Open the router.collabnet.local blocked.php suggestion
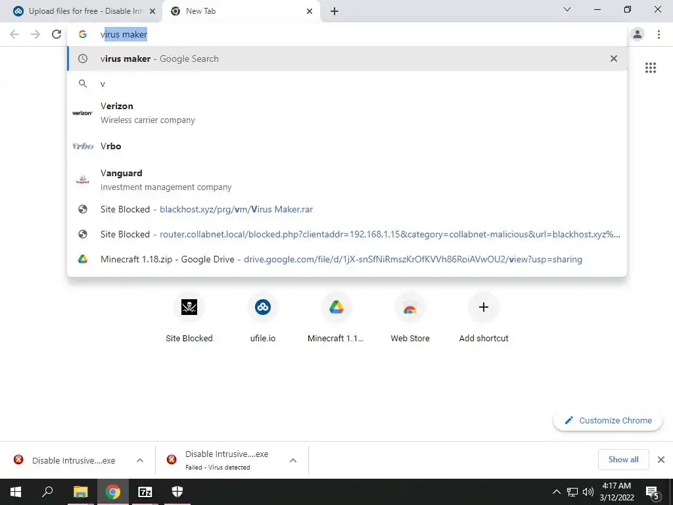This screenshot has width=673, height=505. (x=347, y=234)
